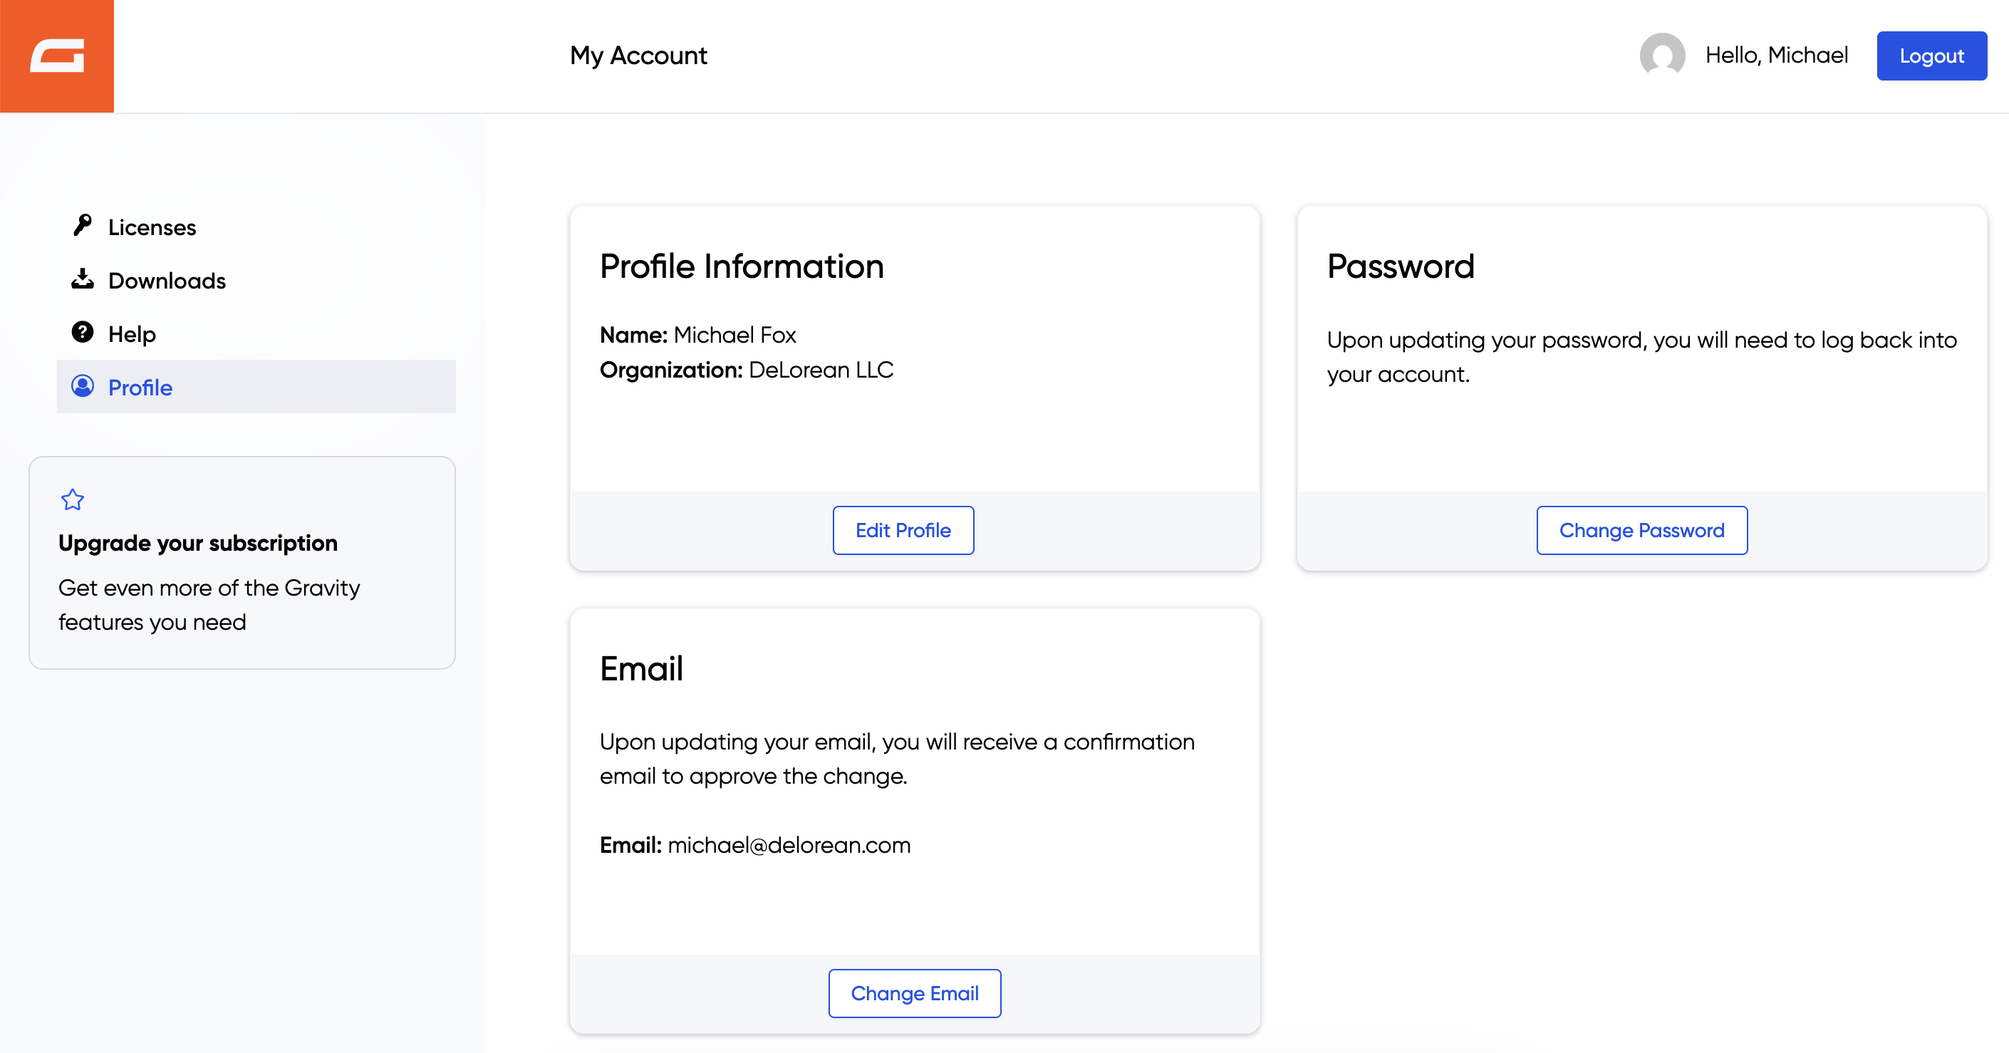Click the key icon beside Licenses

83,225
